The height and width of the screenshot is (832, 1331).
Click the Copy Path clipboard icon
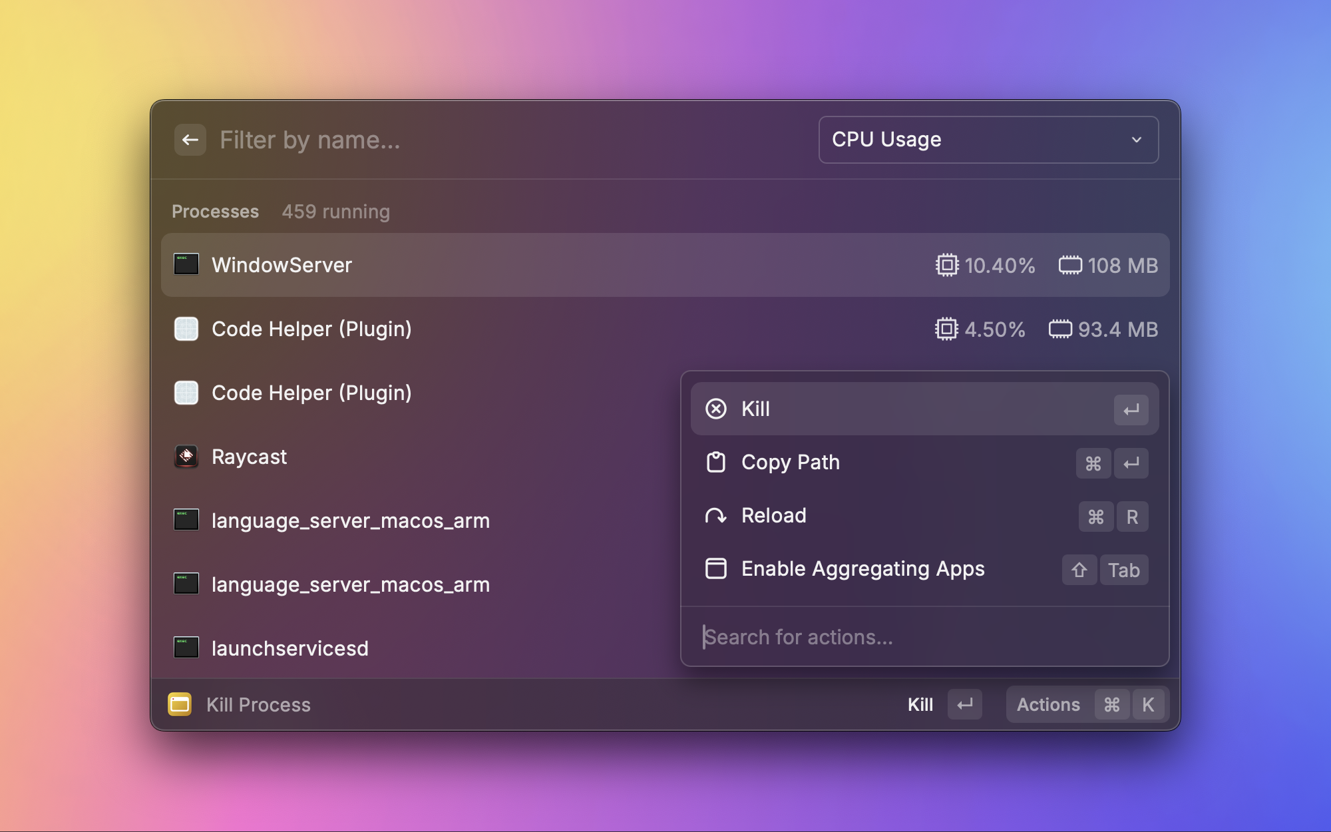[716, 462]
